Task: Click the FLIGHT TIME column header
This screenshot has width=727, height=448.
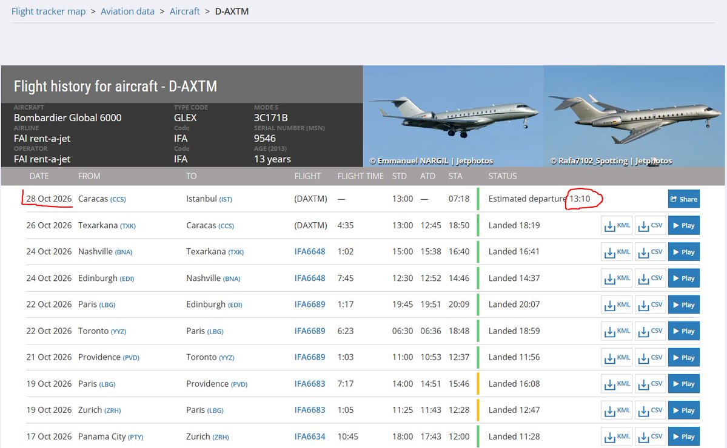Action: pyautogui.click(x=361, y=176)
